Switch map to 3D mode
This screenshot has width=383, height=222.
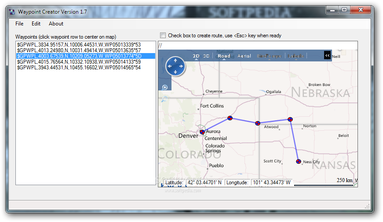coord(206,56)
